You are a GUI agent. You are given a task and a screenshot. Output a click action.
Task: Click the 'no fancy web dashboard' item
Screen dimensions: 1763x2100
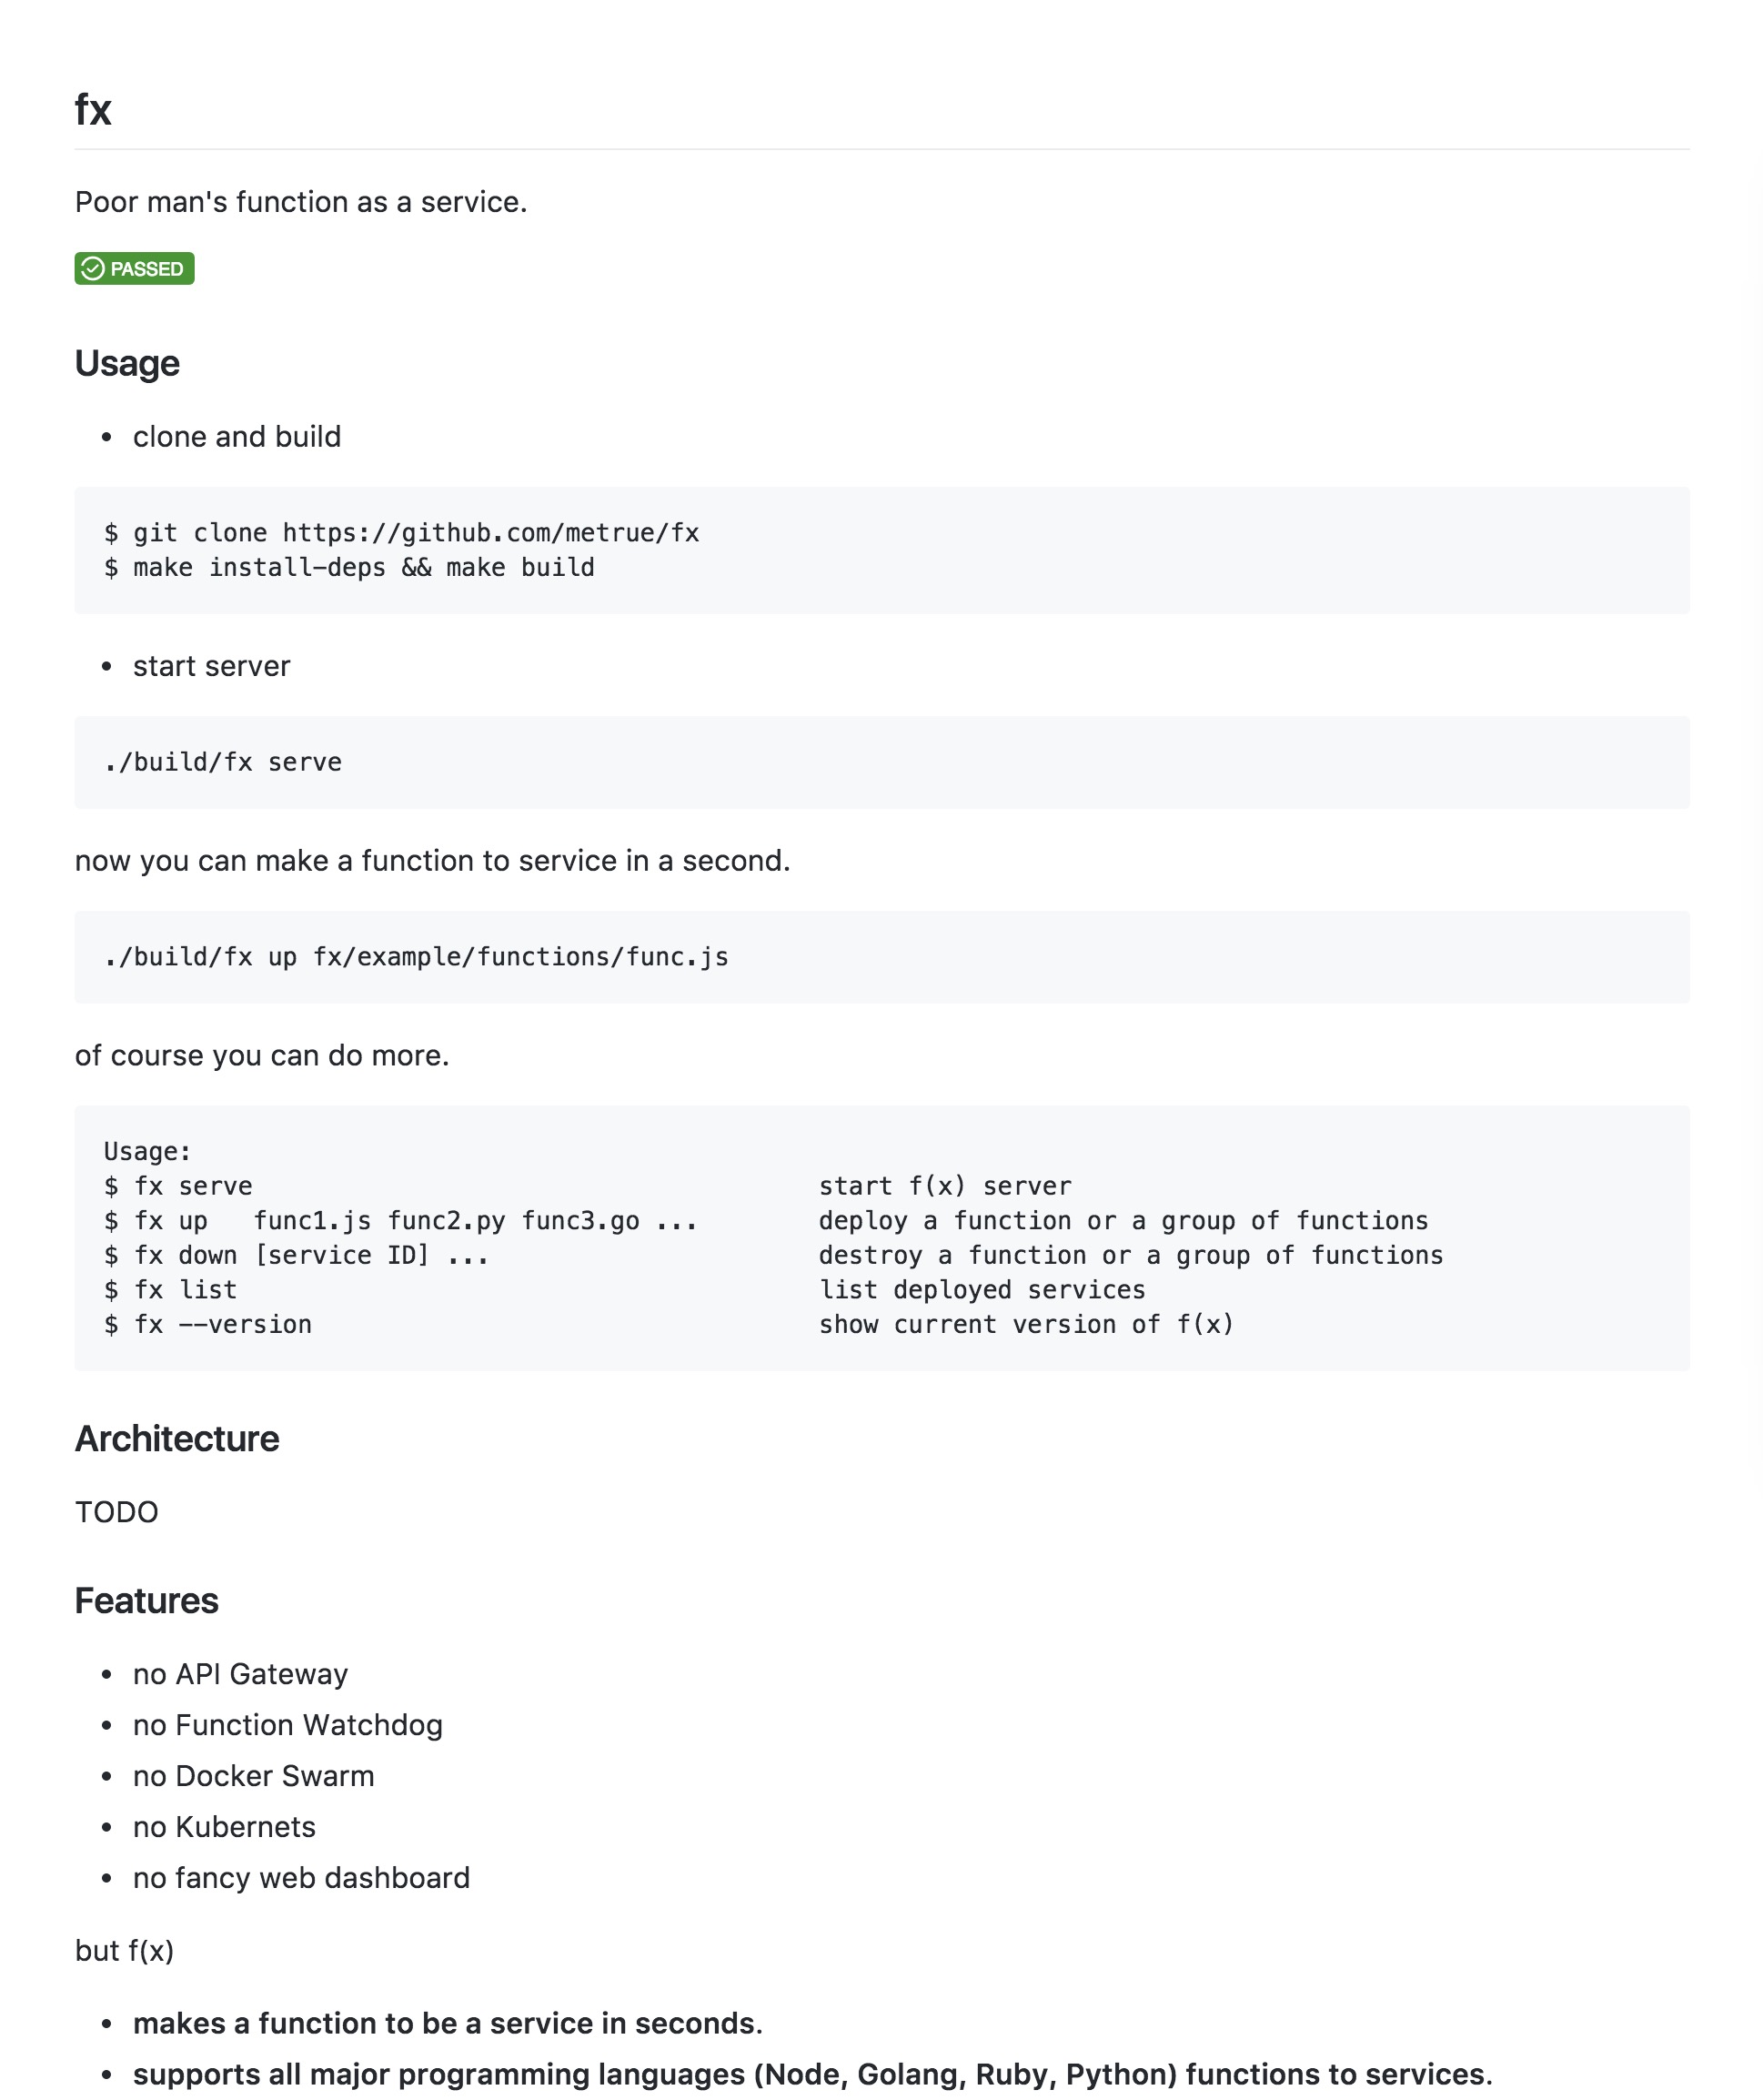click(301, 1878)
